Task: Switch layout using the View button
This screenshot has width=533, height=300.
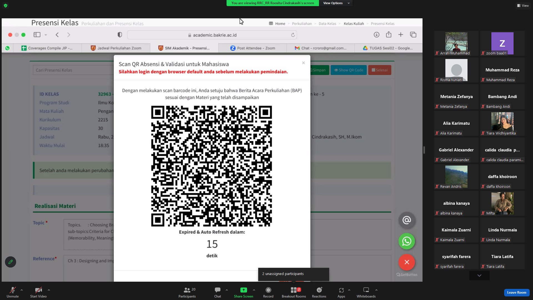Action: point(523,6)
